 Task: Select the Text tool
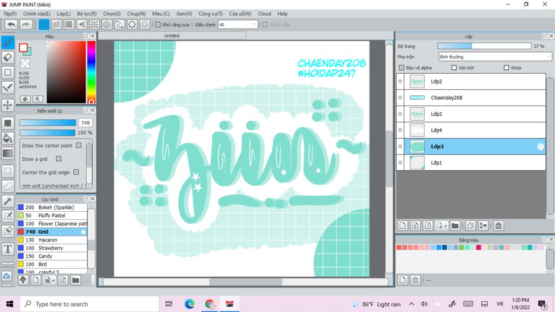point(8,249)
